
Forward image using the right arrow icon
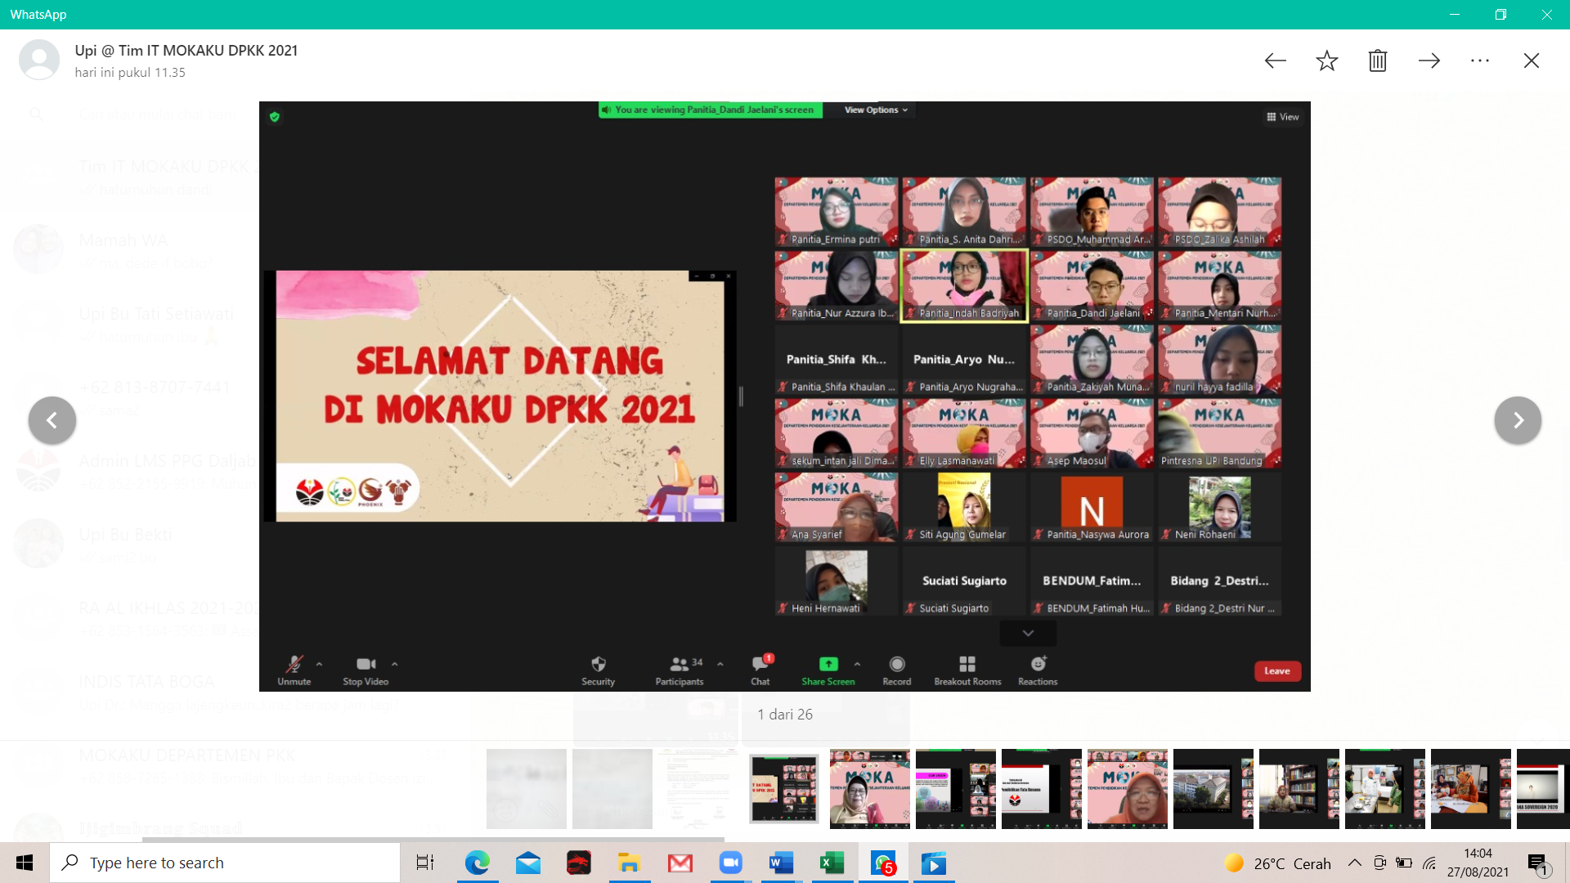[x=1429, y=61]
